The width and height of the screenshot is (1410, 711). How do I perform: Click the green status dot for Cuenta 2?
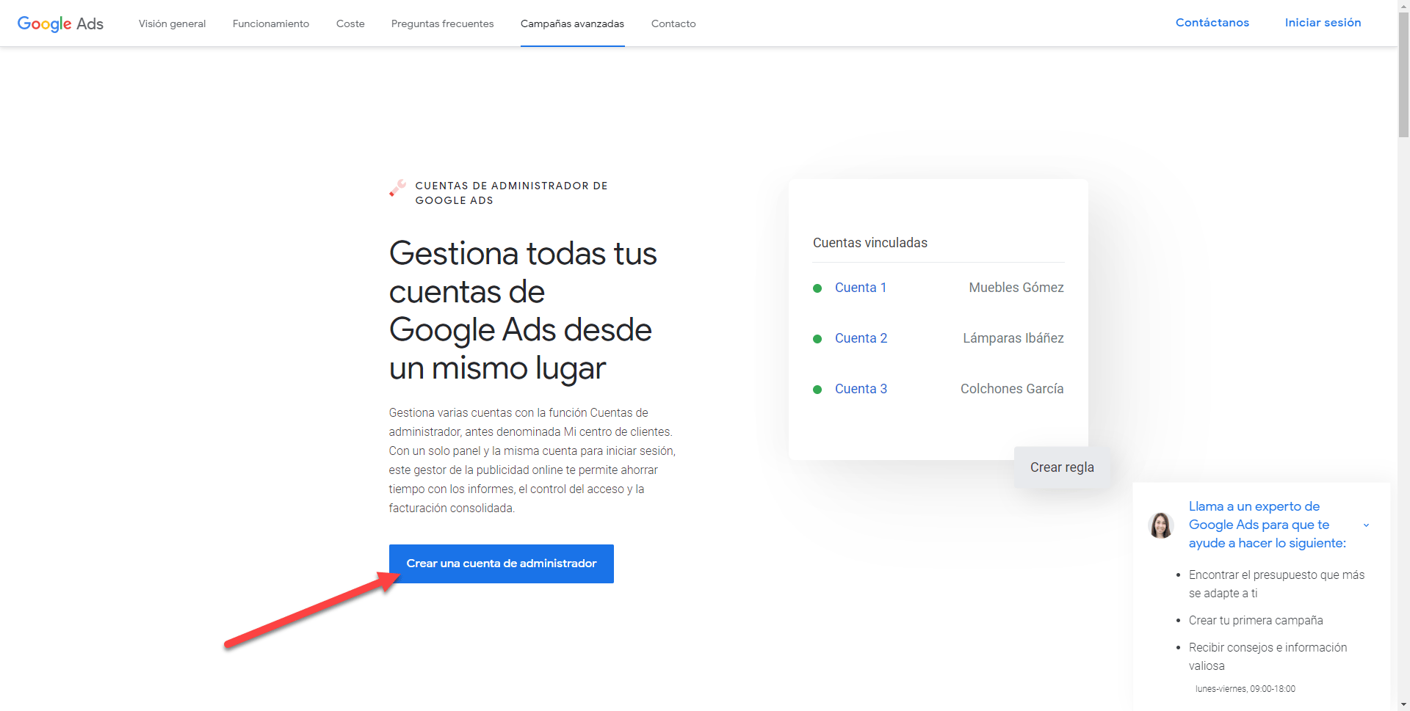click(817, 339)
